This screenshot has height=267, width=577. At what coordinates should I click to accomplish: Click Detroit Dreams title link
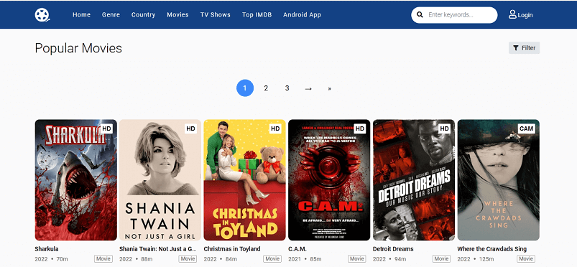click(x=393, y=249)
